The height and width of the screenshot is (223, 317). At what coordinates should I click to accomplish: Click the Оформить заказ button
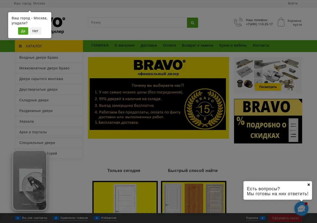tap(286, 218)
